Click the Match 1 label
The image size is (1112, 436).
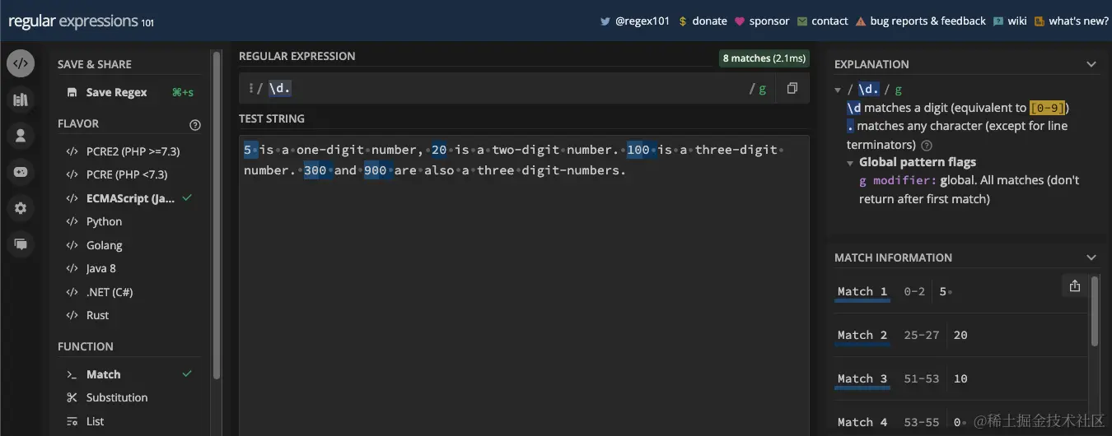(x=862, y=291)
